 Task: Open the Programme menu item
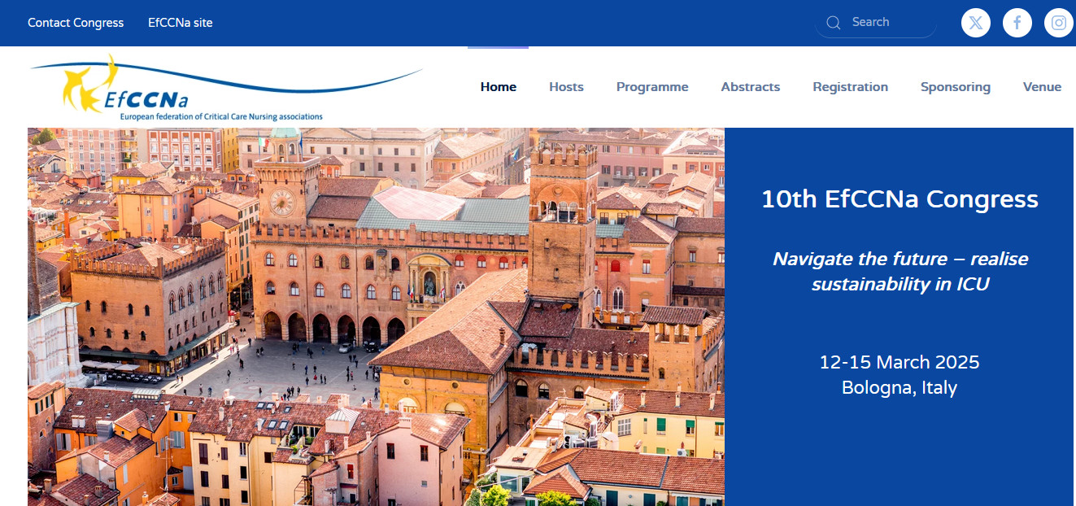[652, 87]
